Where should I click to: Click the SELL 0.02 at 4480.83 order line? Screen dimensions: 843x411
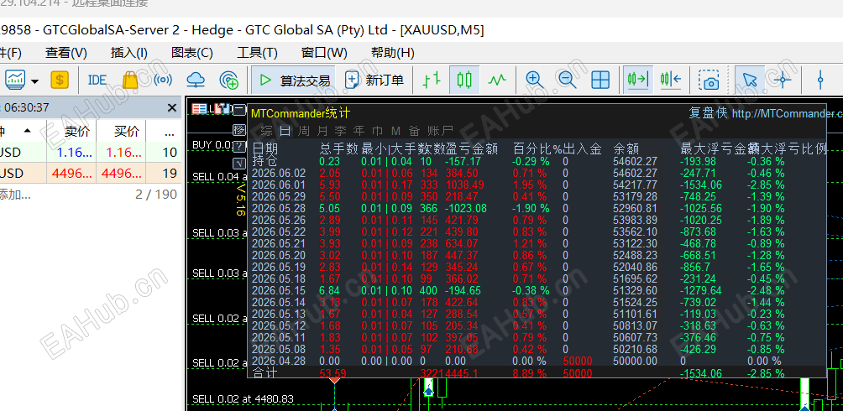tap(243, 399)
